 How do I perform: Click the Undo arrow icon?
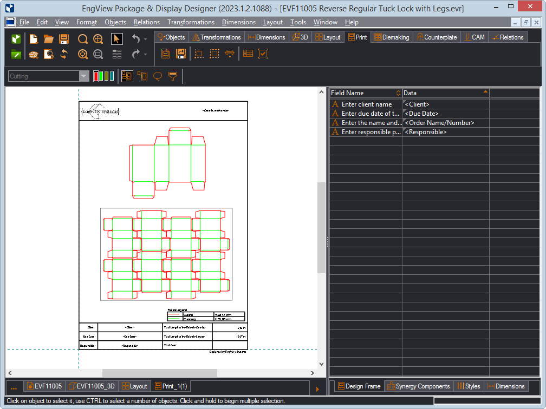pos(136,38)
